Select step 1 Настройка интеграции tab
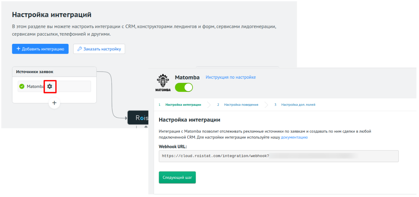This screenshot has width=419, height=197. coord(183,105)
